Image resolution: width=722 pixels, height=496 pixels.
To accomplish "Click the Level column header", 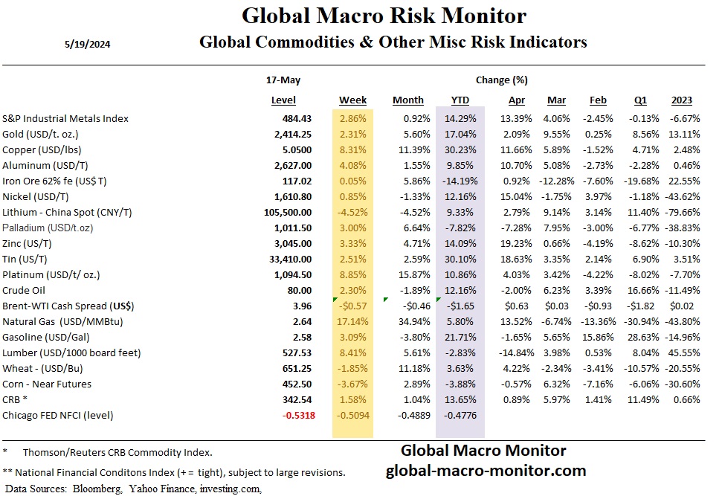I will coord(283,100).
